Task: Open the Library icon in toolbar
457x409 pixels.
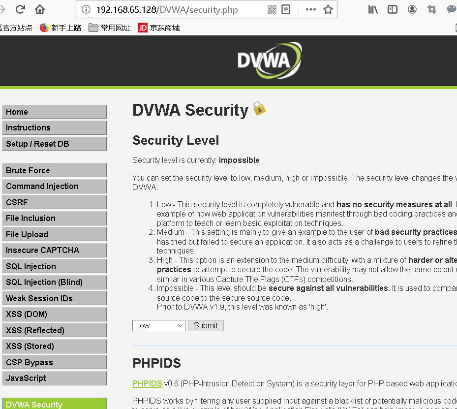Action: [x=373, y=10]
